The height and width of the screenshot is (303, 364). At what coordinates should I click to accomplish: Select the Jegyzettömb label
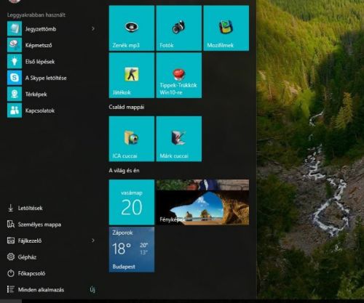pos(41,29)
